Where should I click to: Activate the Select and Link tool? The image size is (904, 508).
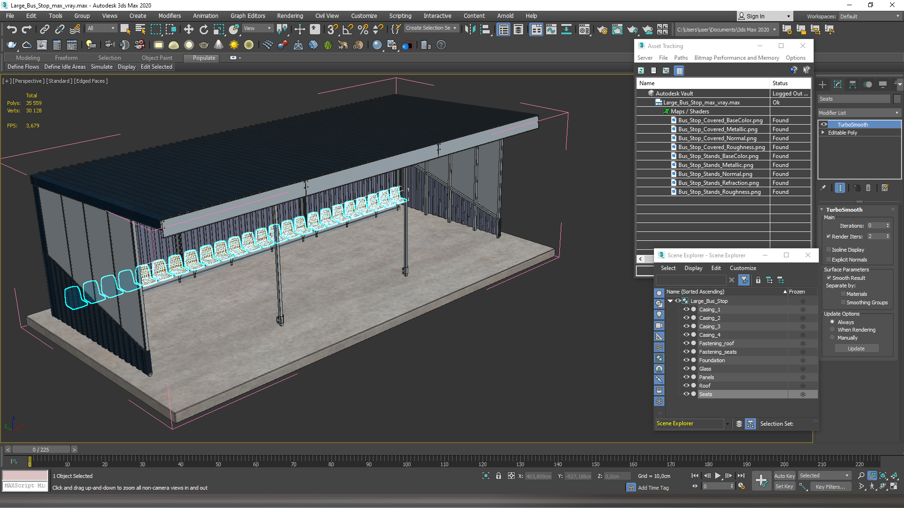click(44, 29)
